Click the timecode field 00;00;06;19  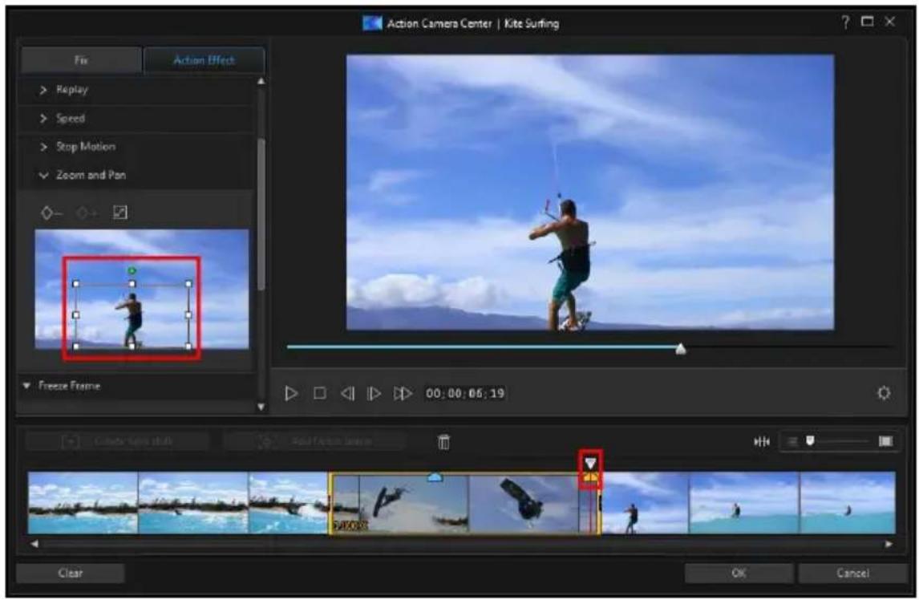pyautogui.click(x=465, y=393)
